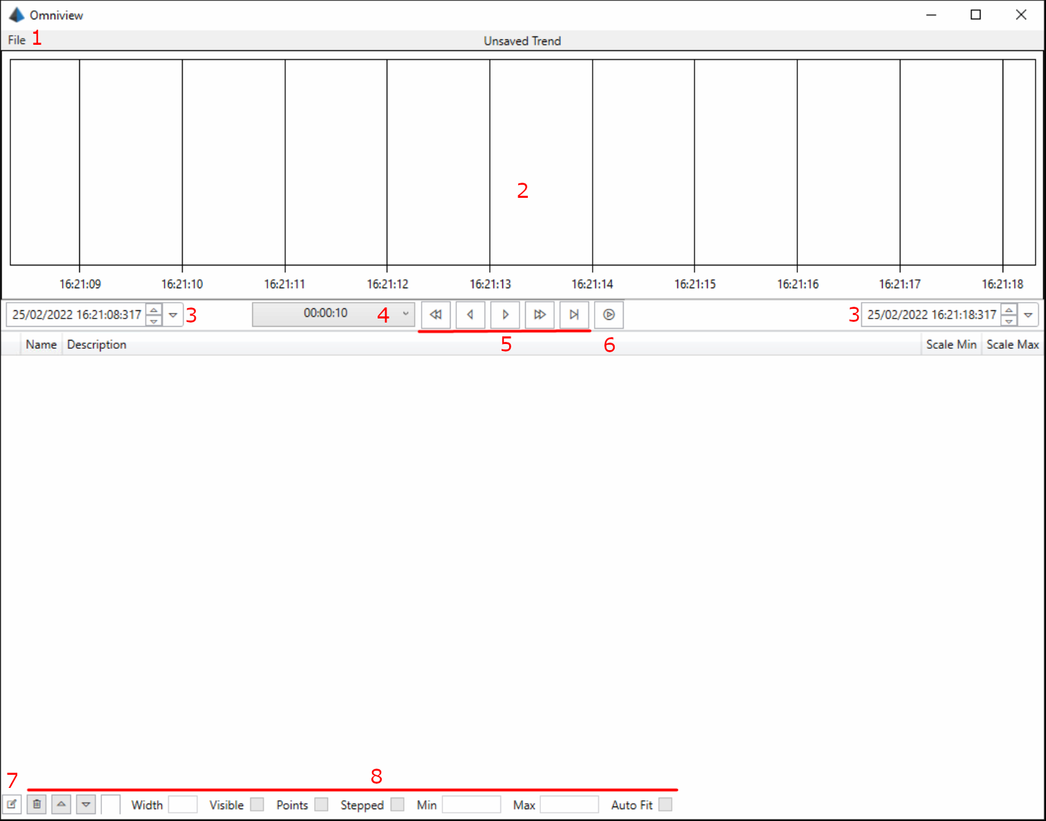Click the fast forward double-arrow button
Screen dimensions: 1046x821
(x=540, y=315)
